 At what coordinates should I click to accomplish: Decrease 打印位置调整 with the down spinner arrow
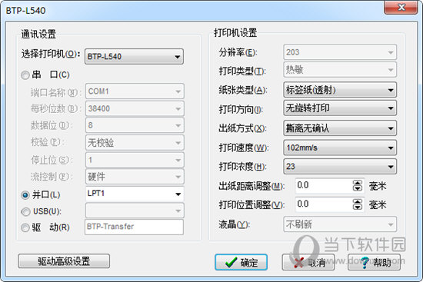(x=358, y=207)
